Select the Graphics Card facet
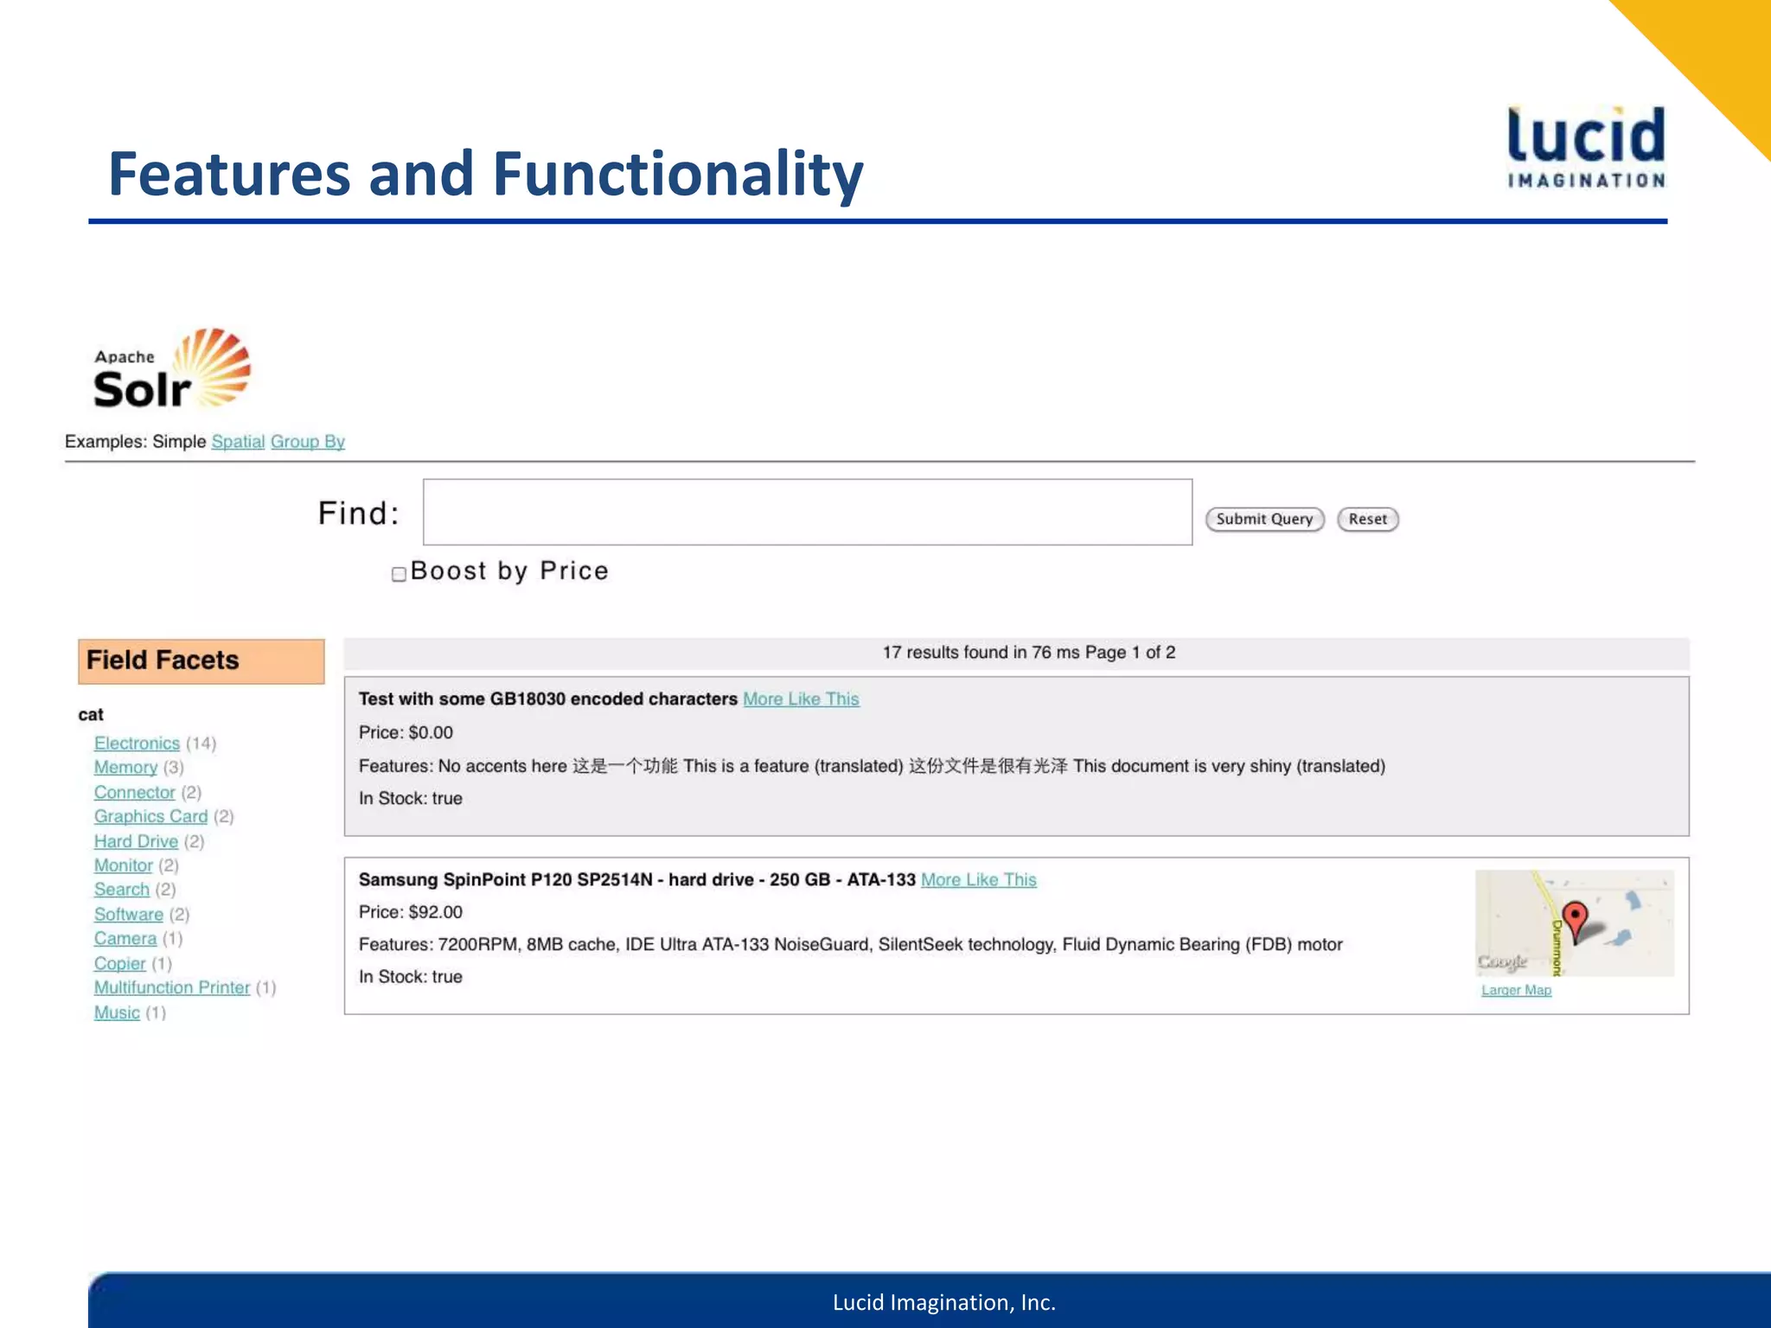This screenshot has height=1328, width=1771. 150,817
